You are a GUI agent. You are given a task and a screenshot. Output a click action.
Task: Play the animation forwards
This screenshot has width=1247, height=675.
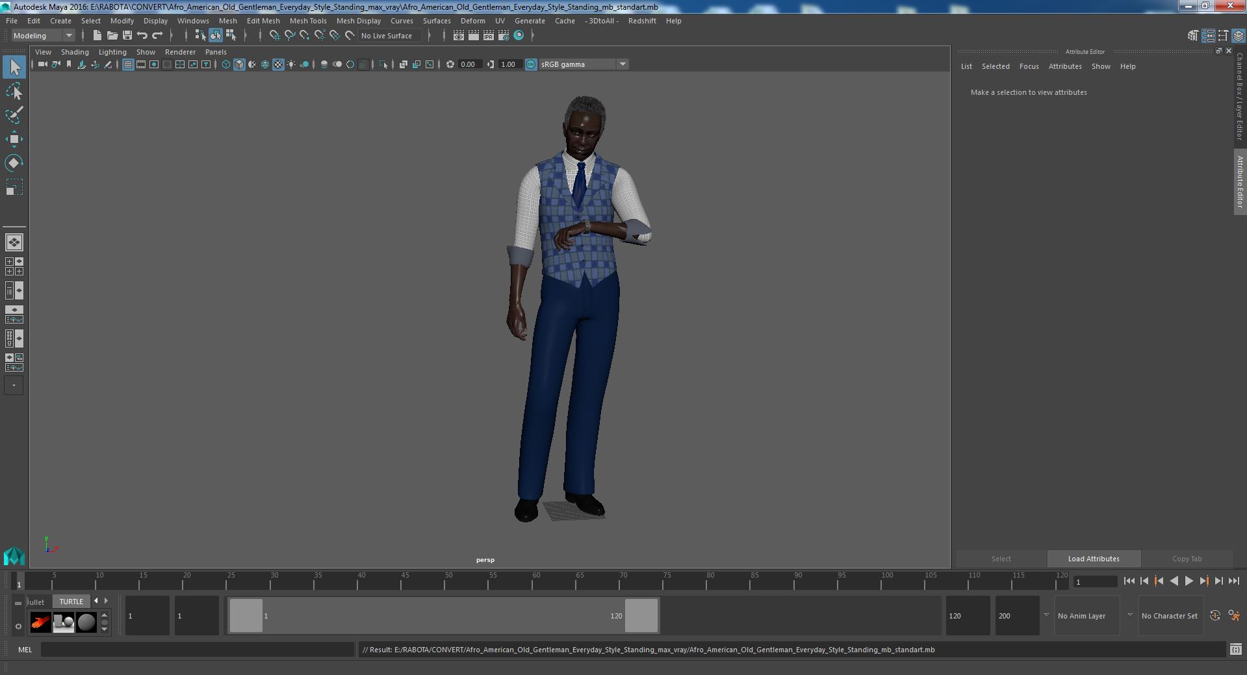1189,581
